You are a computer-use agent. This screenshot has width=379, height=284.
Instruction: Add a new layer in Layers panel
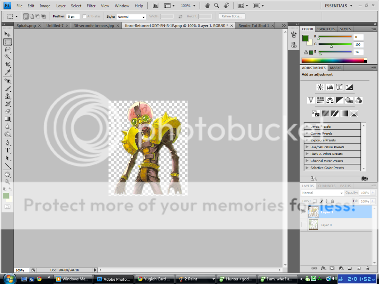pos(358,269)
